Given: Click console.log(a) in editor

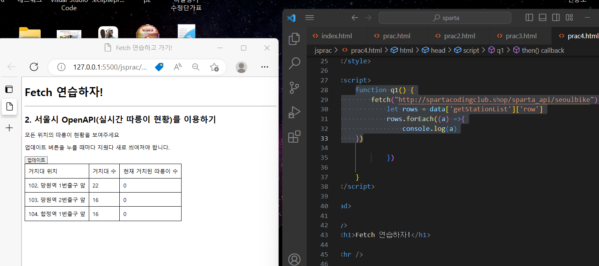Looking at the screenshot, I should pyautogui.click(x=430, y=129).
